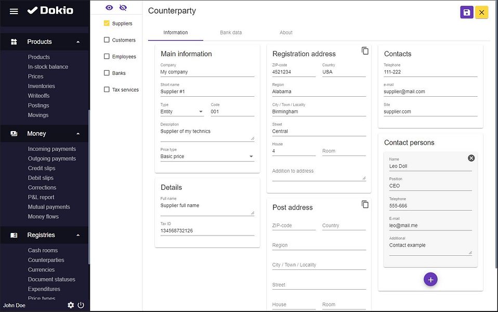Copy the Post address using its icon

(365, 204)
